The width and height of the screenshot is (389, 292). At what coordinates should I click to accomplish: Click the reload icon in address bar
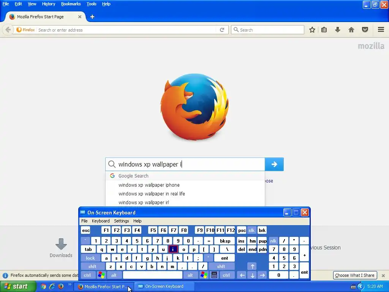click(222, 30)
